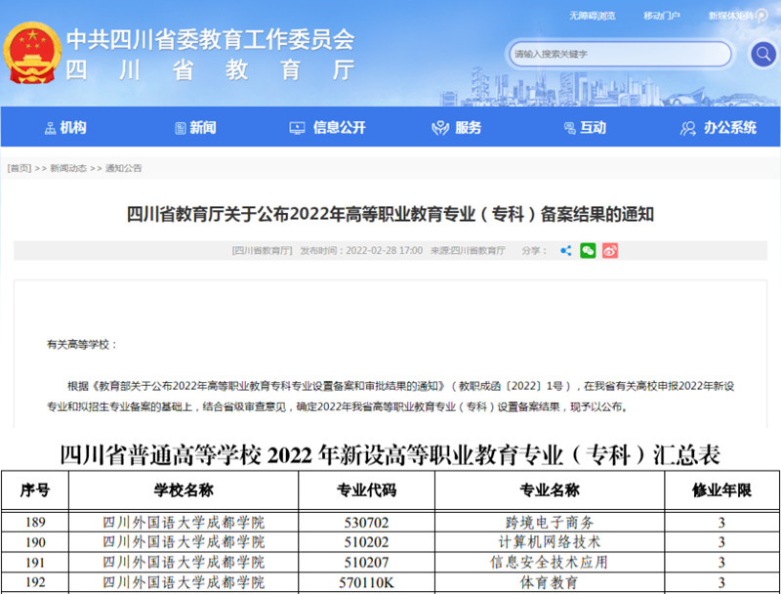Click 新闻动态 in the breadcrumb
Screen dimensions: 781x594
click(68, 168)
